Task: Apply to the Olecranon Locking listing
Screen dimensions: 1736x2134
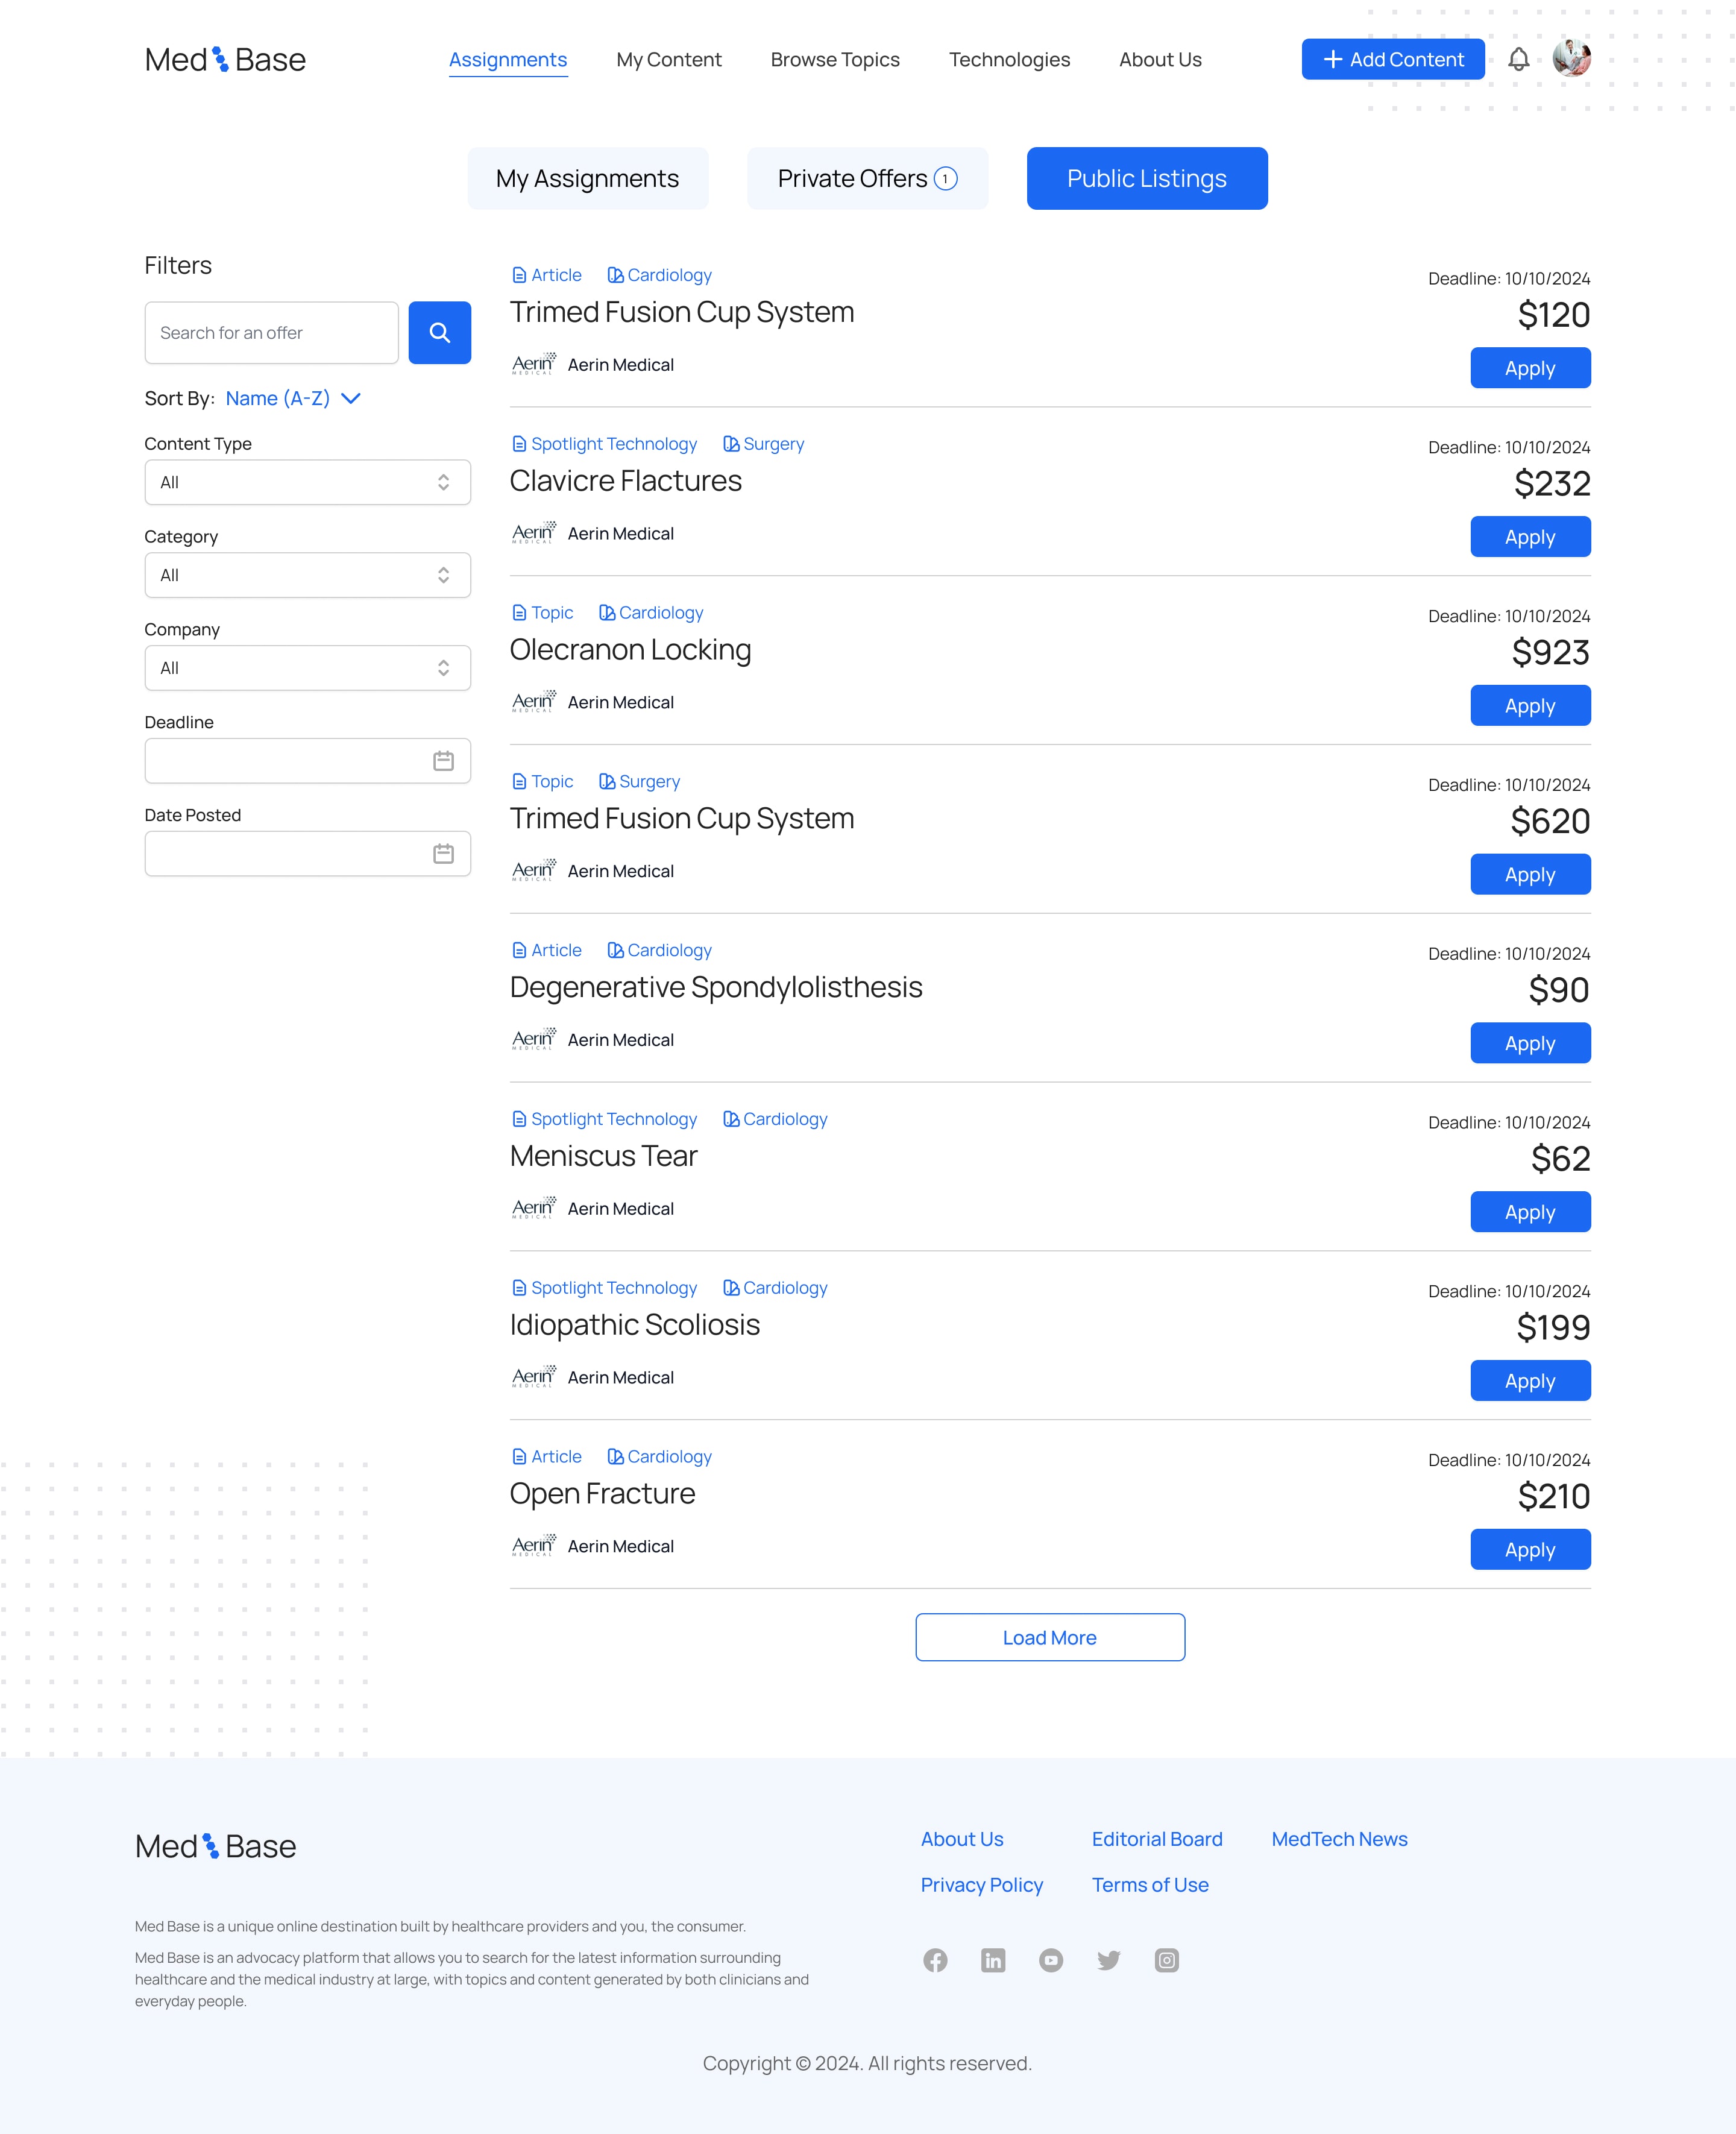Action: (x=1529, y=706)
